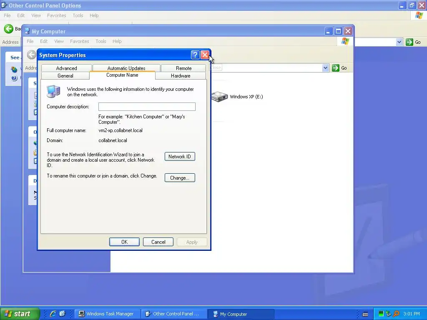Select the Windows XP (E:) drive icon
This screenshot has width=427, height=320.
[x=219, y=97]
